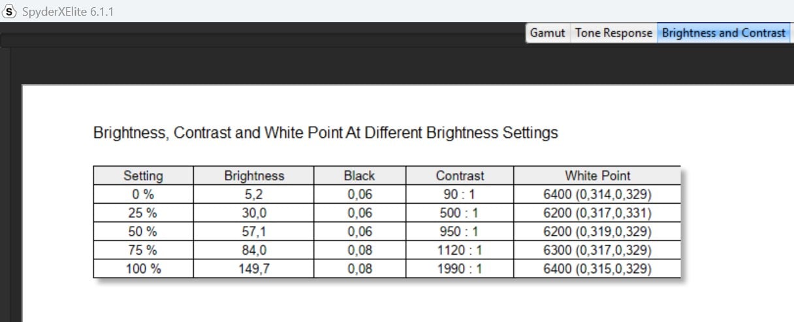Click the 0 % setting row cell
Screen dimensions: 794x322
(144, 194)
